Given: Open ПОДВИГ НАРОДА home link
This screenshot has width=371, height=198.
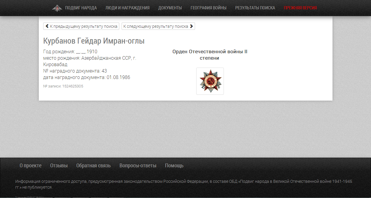Looking at the screenshot, I should pyautogui.click(x=81, y=8).
